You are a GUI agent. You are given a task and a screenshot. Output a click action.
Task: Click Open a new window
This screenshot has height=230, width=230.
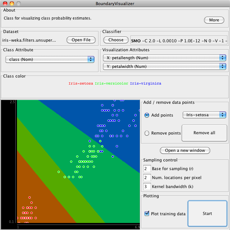(x=185, y=150)
